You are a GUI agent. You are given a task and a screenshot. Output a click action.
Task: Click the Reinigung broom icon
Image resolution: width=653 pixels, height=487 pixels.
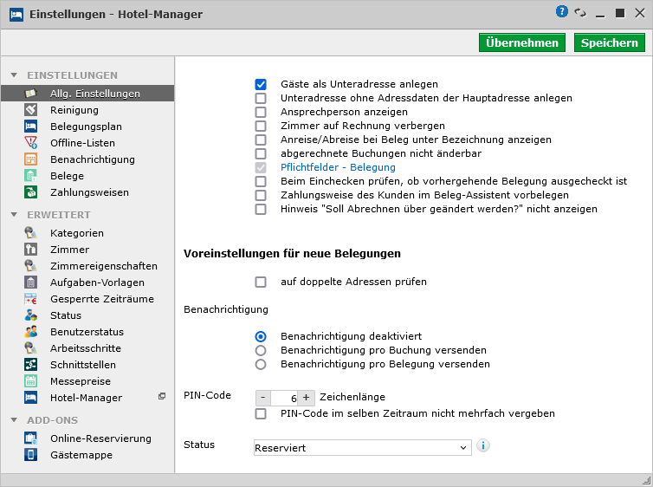click(x=31, y=110)
